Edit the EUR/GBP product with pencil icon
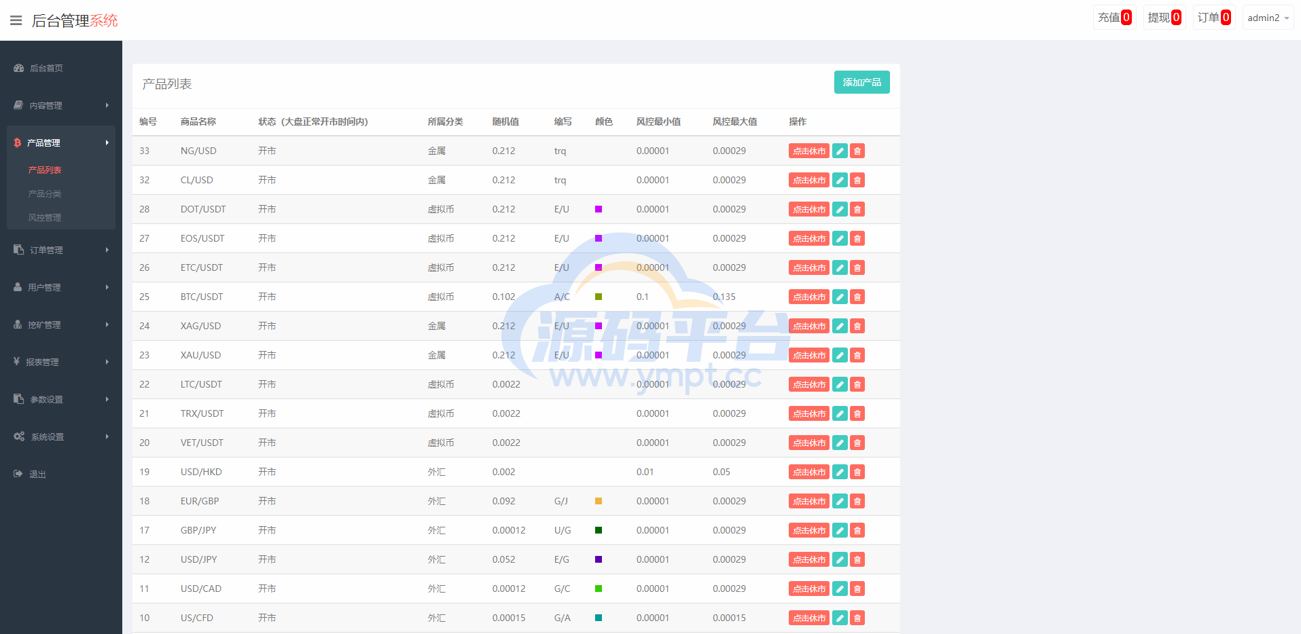The height and width of the screenshot is (634, 1301). click(x=840, y=501)
